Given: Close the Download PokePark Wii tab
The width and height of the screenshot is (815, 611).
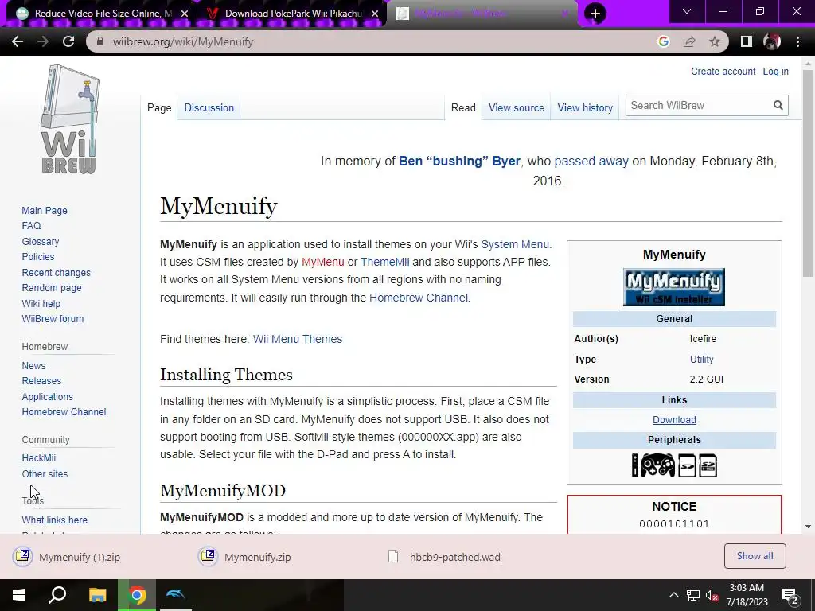Looking at the screenshot, I should (375, 14).
